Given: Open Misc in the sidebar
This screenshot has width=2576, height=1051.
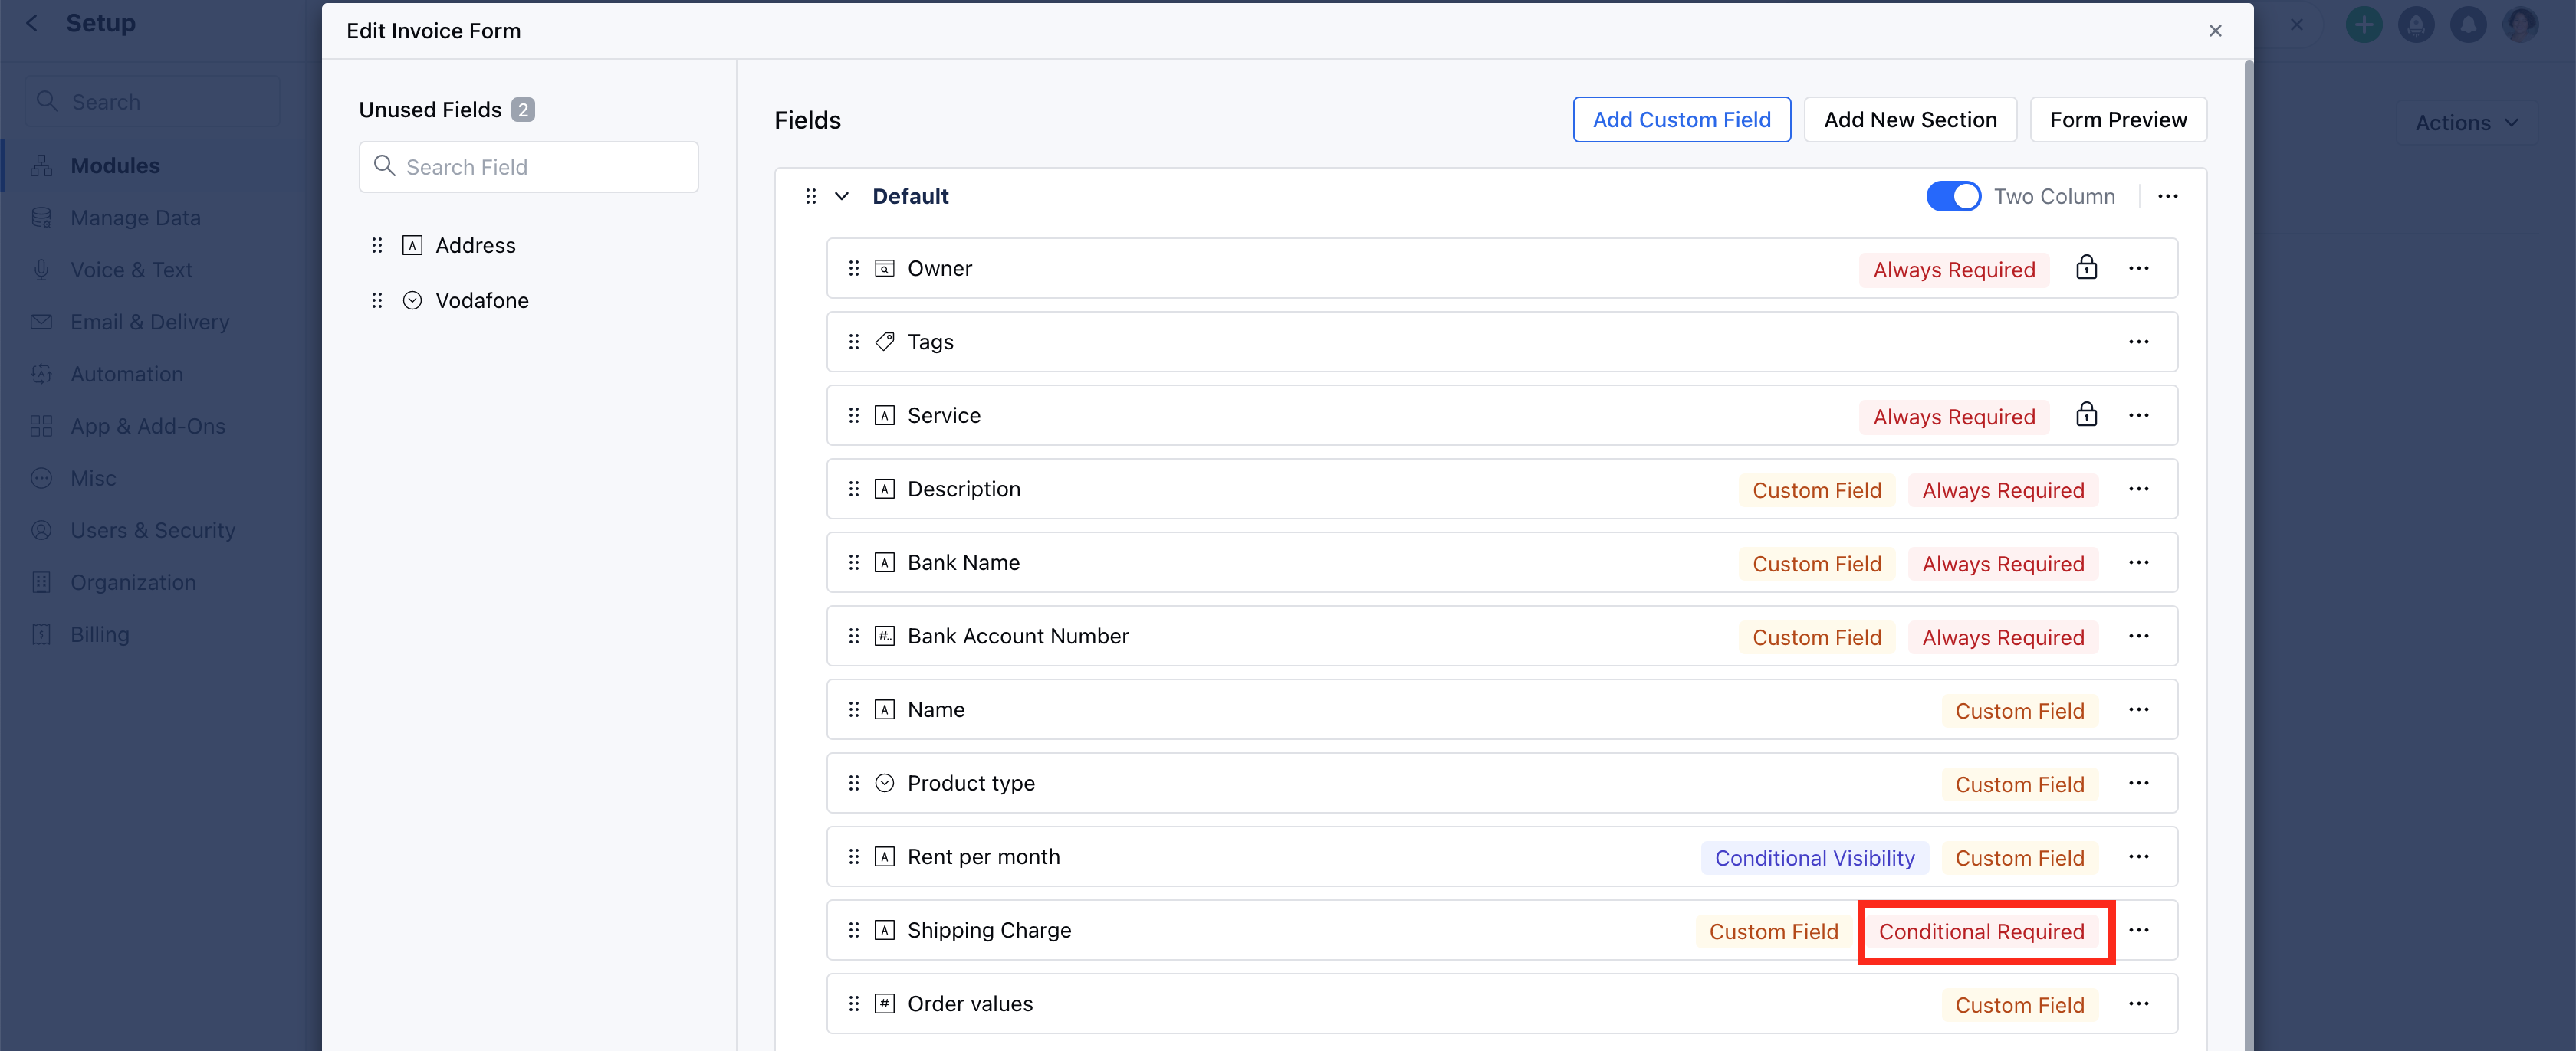Looking at the screenshot, I should 93,477.
